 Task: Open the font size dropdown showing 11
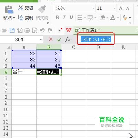click(x=115, y=8)
